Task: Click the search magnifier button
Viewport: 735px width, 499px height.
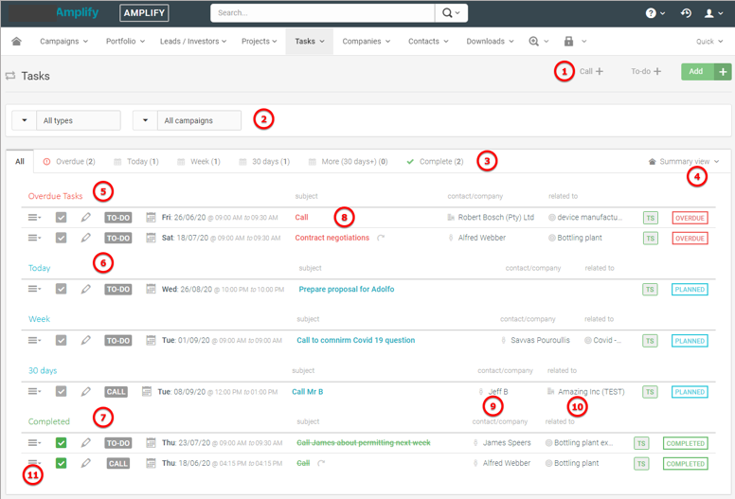Action: coord(451,13)
